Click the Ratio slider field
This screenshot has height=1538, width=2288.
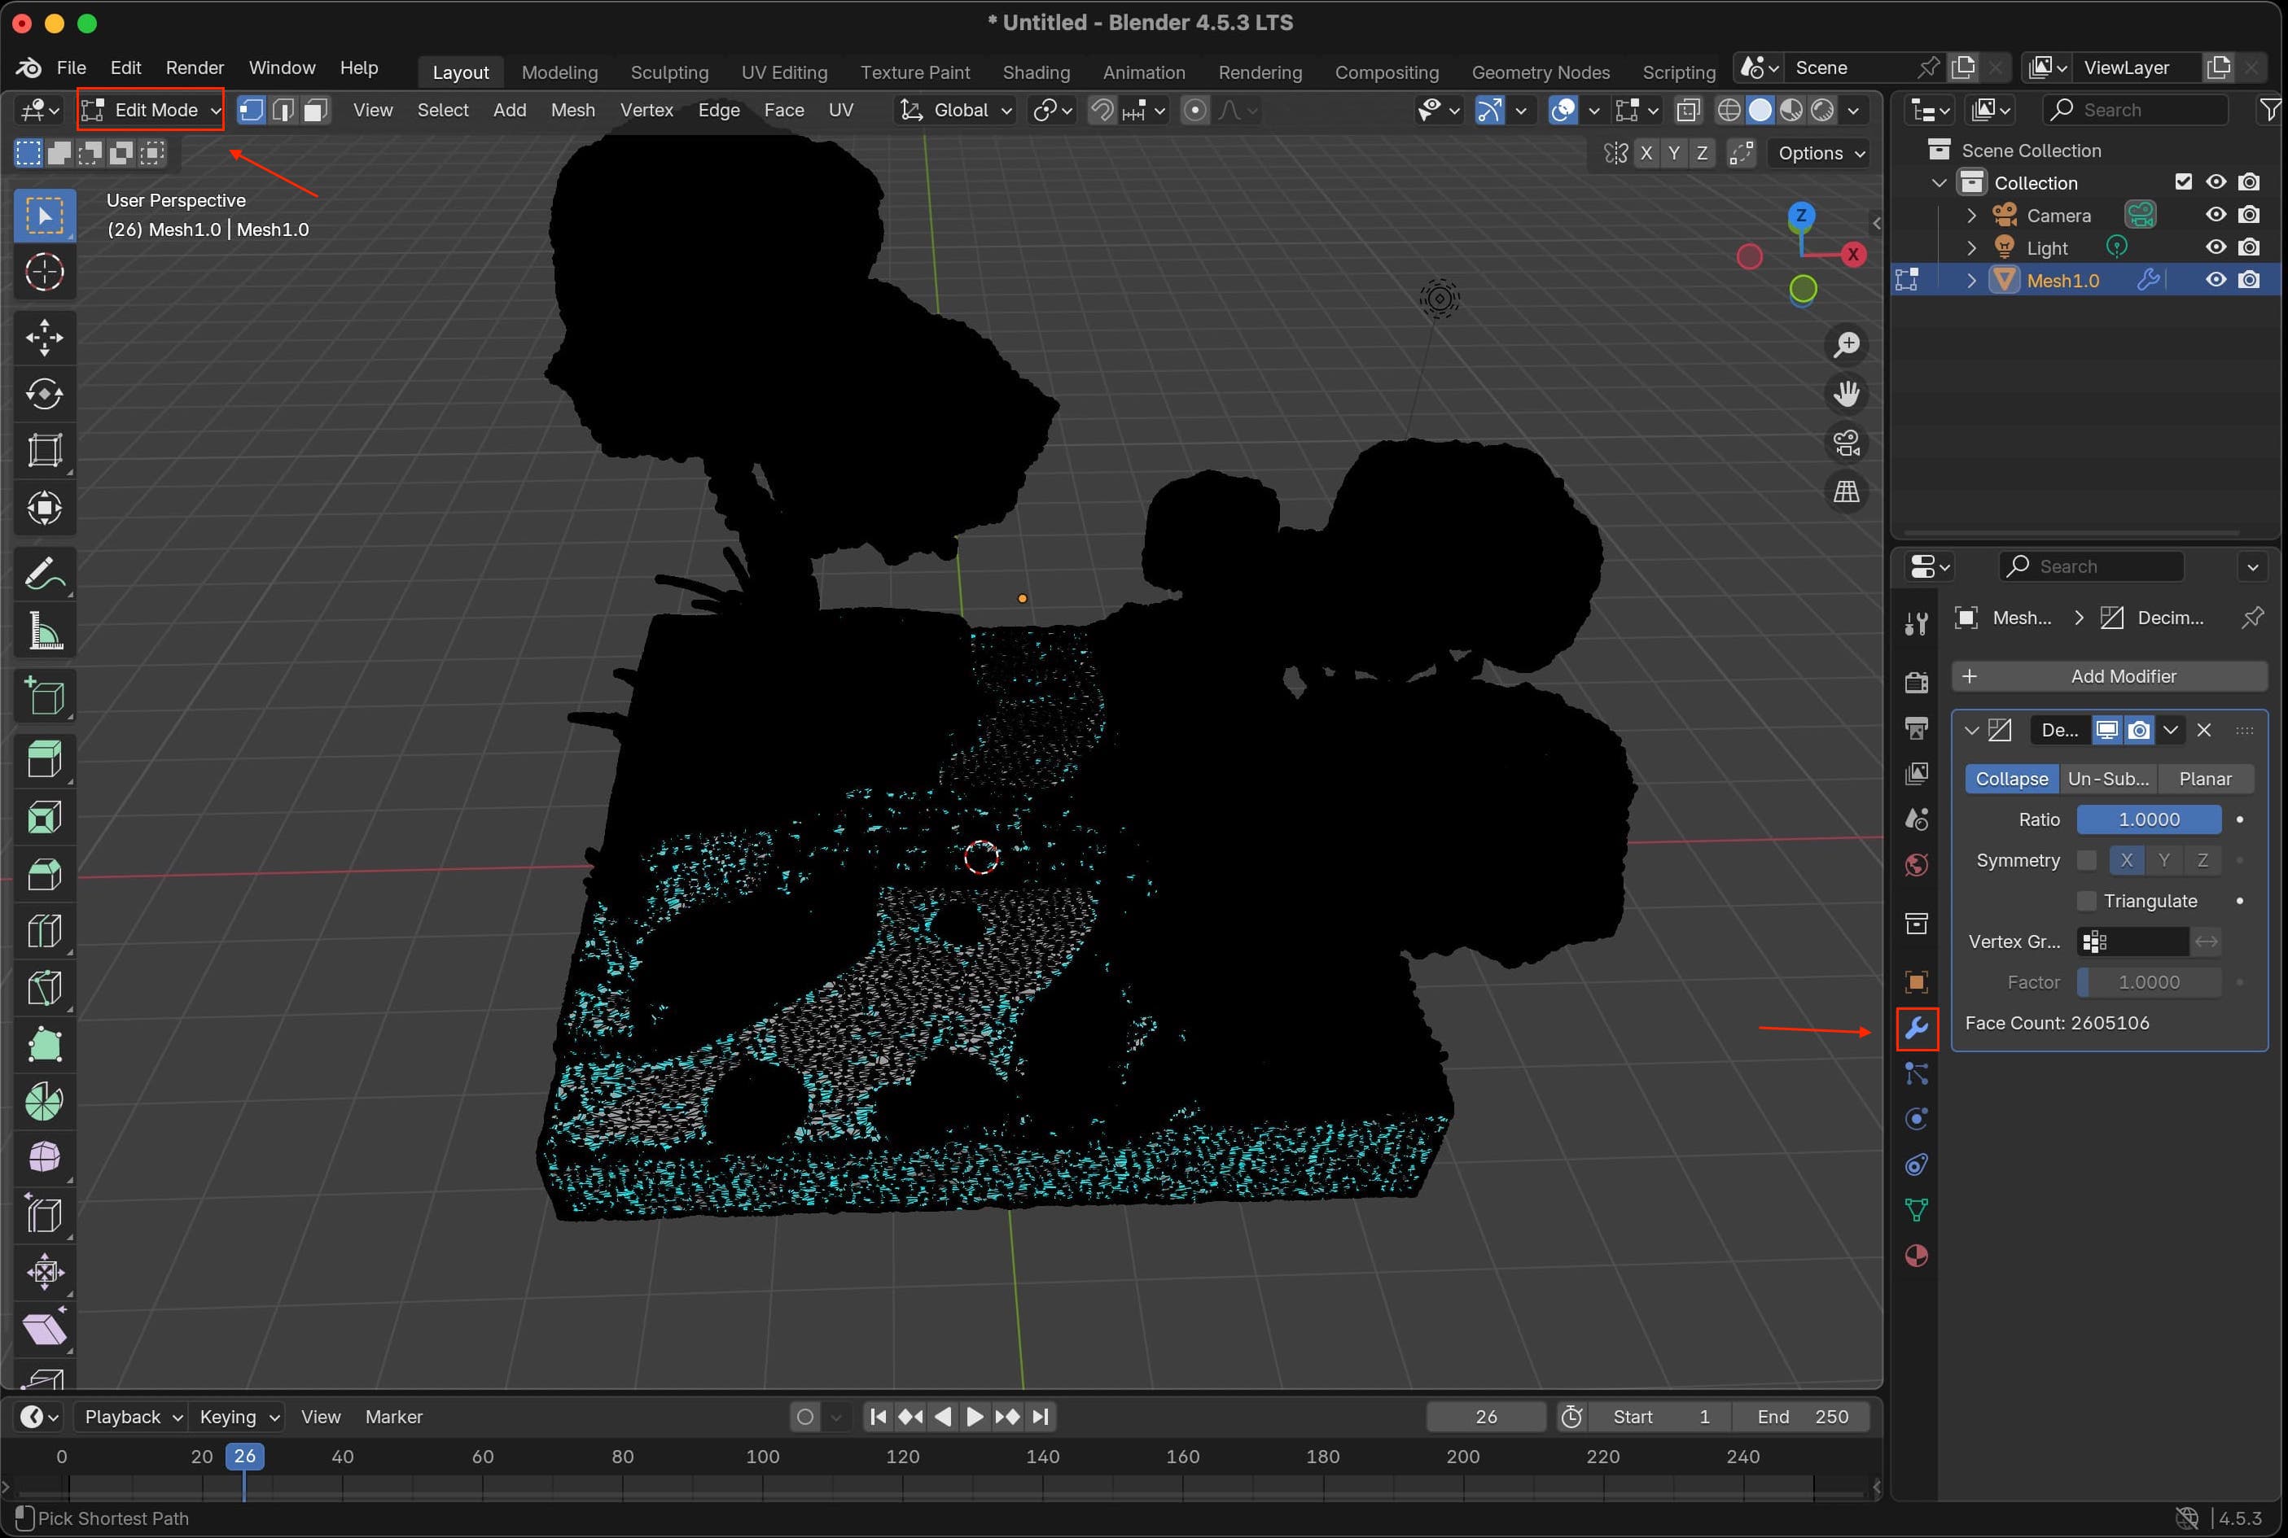tap(2148, 819)
